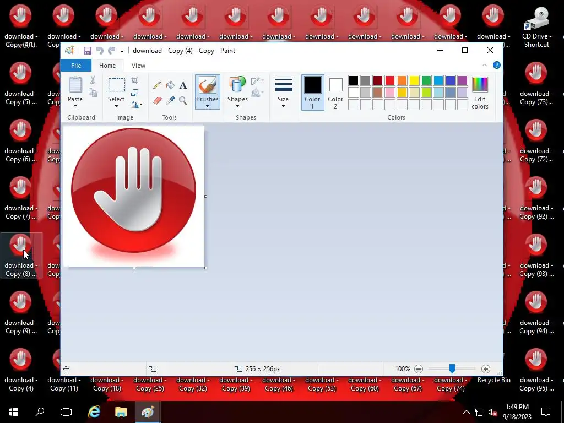This screenshot has height=423, width=564.
Task: Click the zoom in plus button
Action: (486, 368)
